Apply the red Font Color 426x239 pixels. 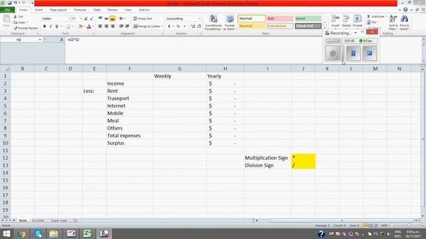pyautogui.click(x=89, y=27)
